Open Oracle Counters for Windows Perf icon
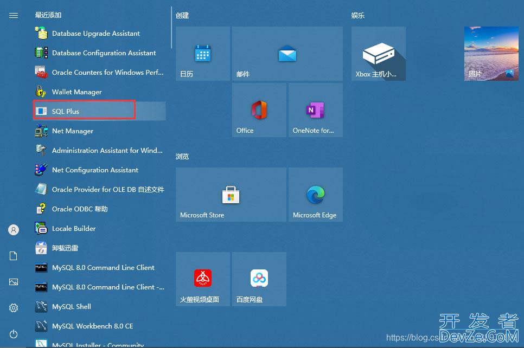Image resolution: width=524 pixels, height=348 pixels. coord(41,72)
